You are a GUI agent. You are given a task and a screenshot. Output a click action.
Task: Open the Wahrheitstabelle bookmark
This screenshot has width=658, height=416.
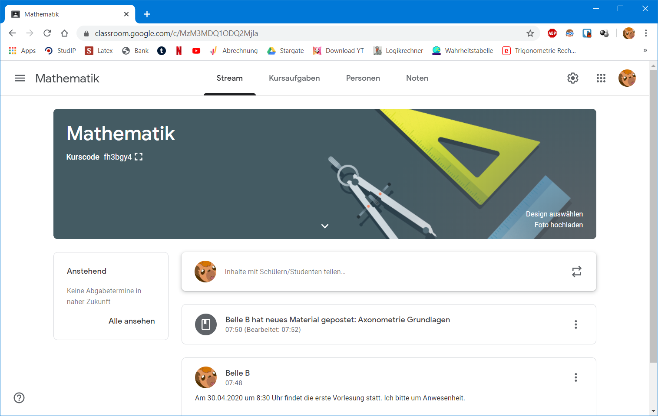tap(463, 51)
